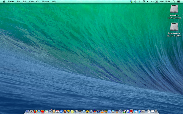Open the Wi-Fi status menu
This screenshot has width=183, height=114.
click(144, 1)
